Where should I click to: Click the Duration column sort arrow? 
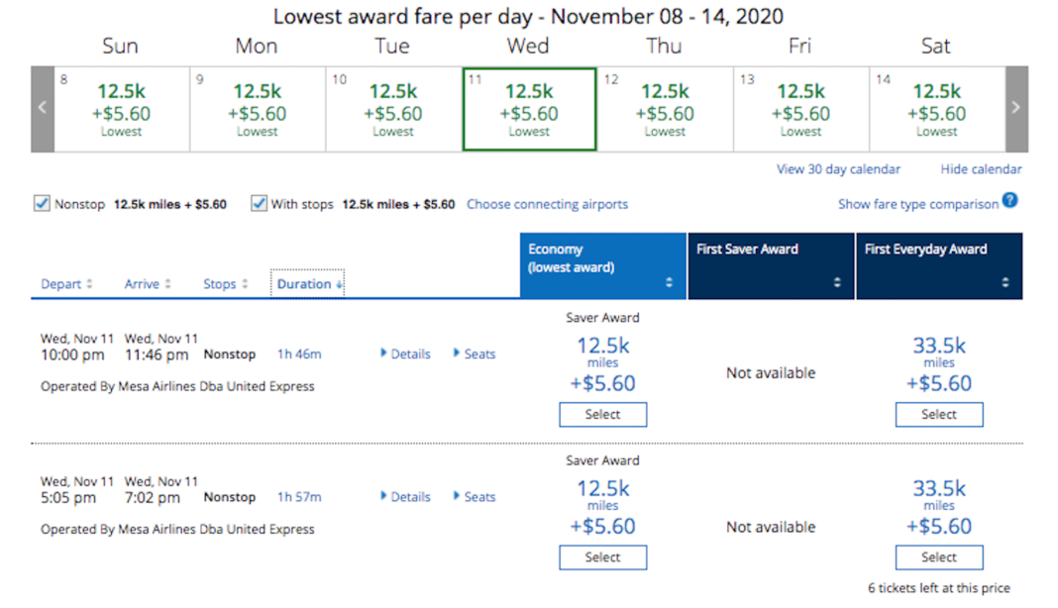[x=340, y=283]
